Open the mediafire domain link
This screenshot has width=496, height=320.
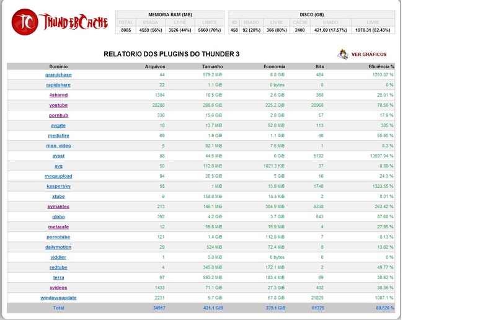point(58,135)
